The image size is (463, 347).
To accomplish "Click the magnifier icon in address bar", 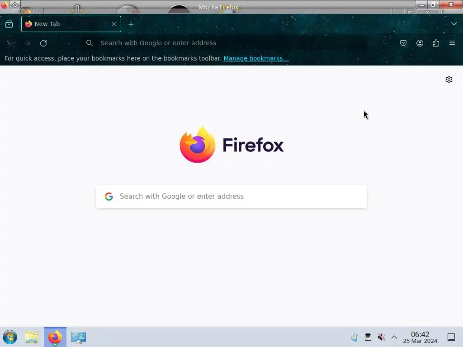I will [x=90, y=43].
